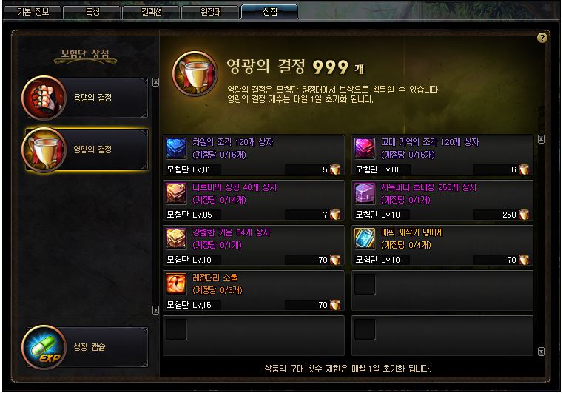563x393 pixels.
Task: Click the category list scroll up arrow
Action: [x=155, y=82]
